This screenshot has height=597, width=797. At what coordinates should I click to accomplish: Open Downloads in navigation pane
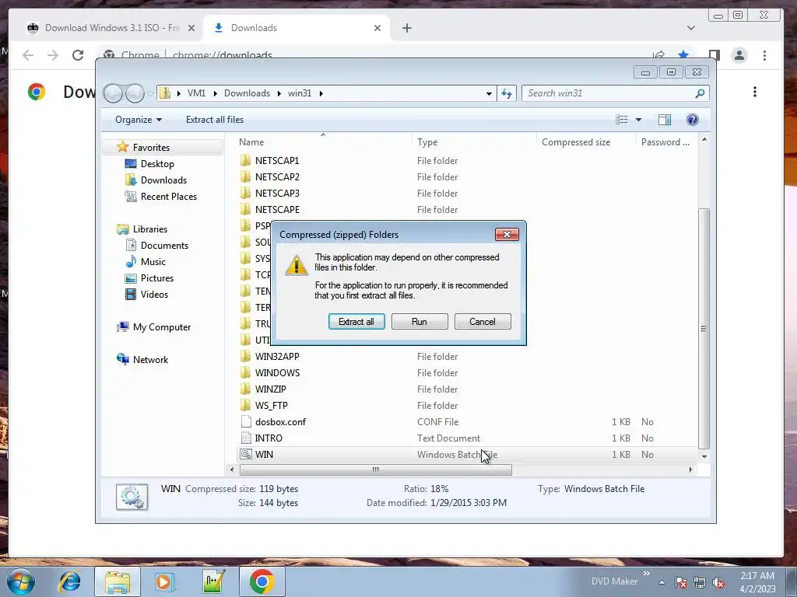point(163,180)
